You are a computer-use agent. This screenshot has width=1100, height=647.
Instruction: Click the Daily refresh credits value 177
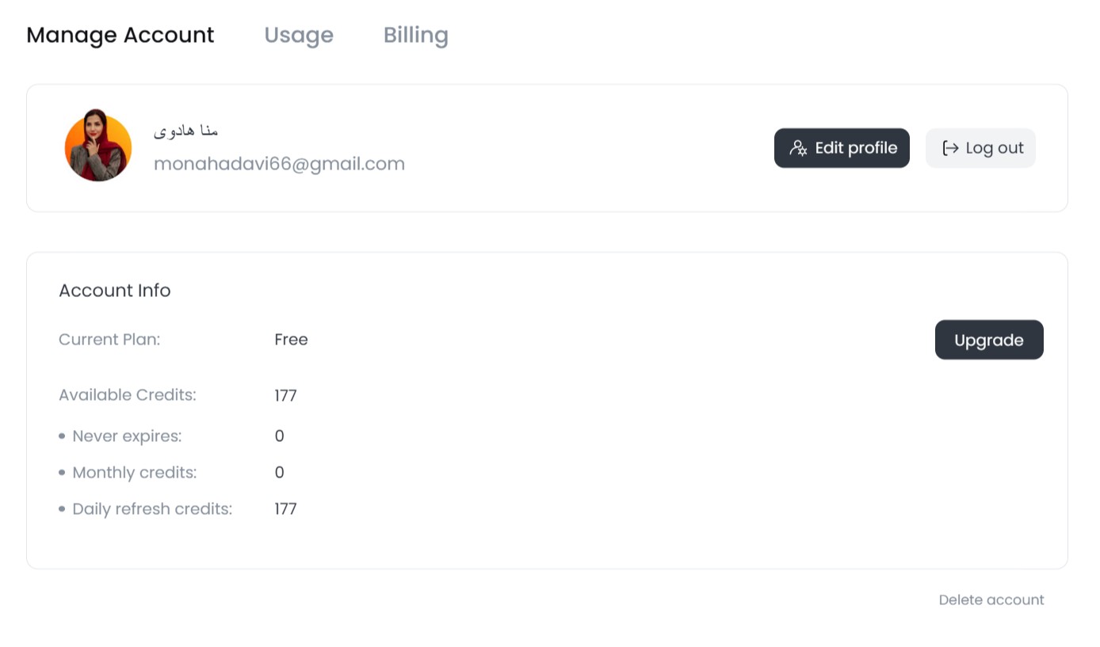point(285,509)
